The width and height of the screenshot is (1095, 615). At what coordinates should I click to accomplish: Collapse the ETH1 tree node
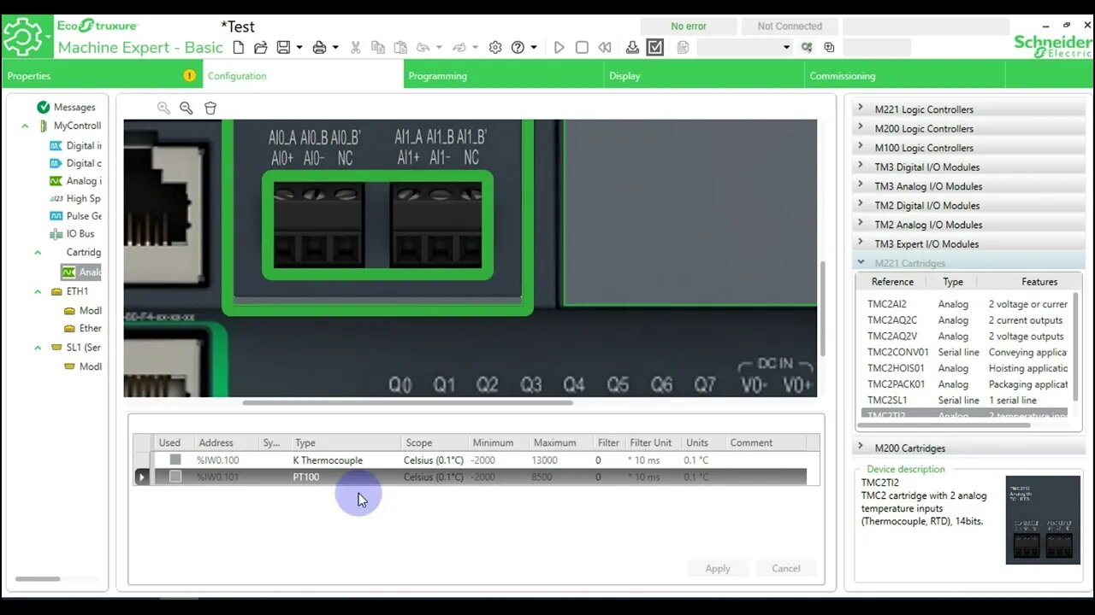pos(38,291)
